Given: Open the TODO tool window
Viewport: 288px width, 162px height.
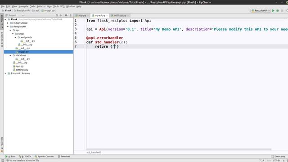Looking at the screenshot, I should click(25, 157).
